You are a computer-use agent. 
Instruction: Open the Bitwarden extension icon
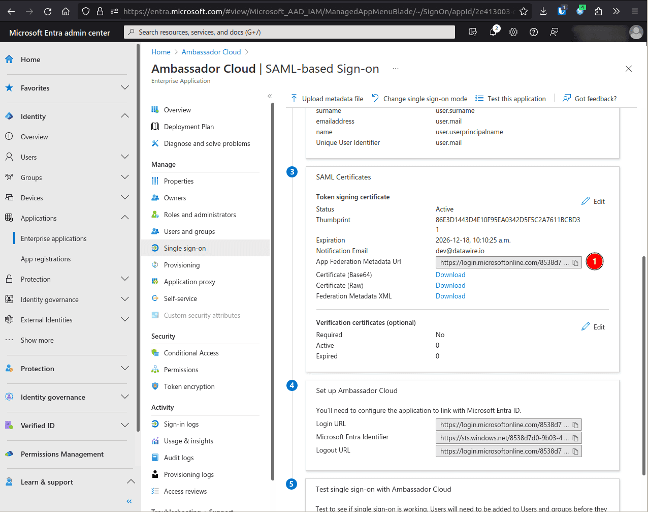point(562,11)
